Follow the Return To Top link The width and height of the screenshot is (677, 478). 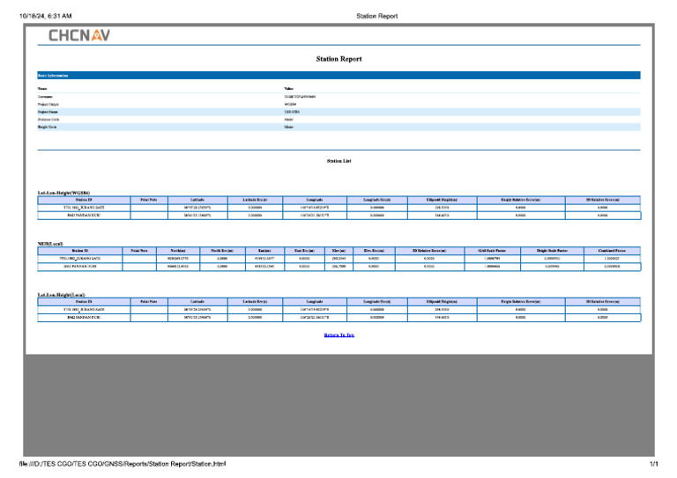point(338,335)
